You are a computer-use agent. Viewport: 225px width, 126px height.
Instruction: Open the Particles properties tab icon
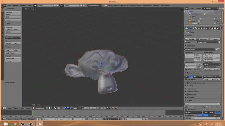(x=218, y=28)
